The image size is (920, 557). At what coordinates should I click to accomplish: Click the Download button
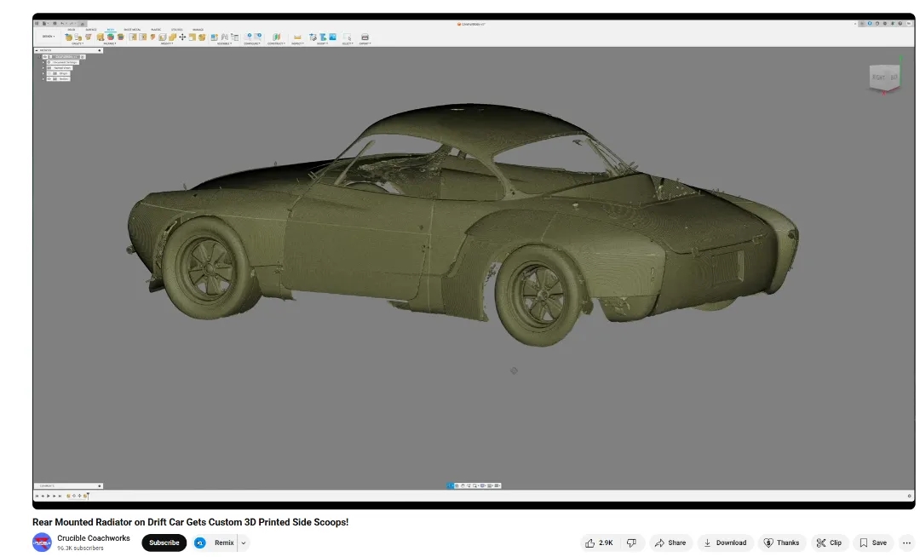(724, 543)
